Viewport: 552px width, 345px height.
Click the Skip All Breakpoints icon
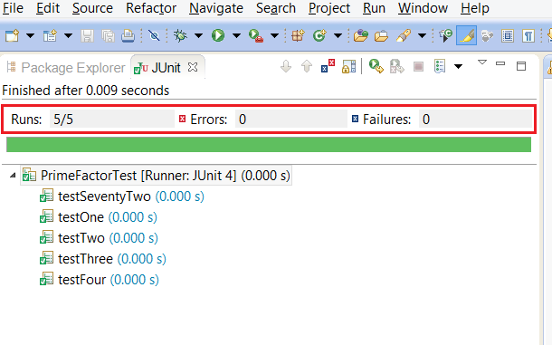pos(154,35)
